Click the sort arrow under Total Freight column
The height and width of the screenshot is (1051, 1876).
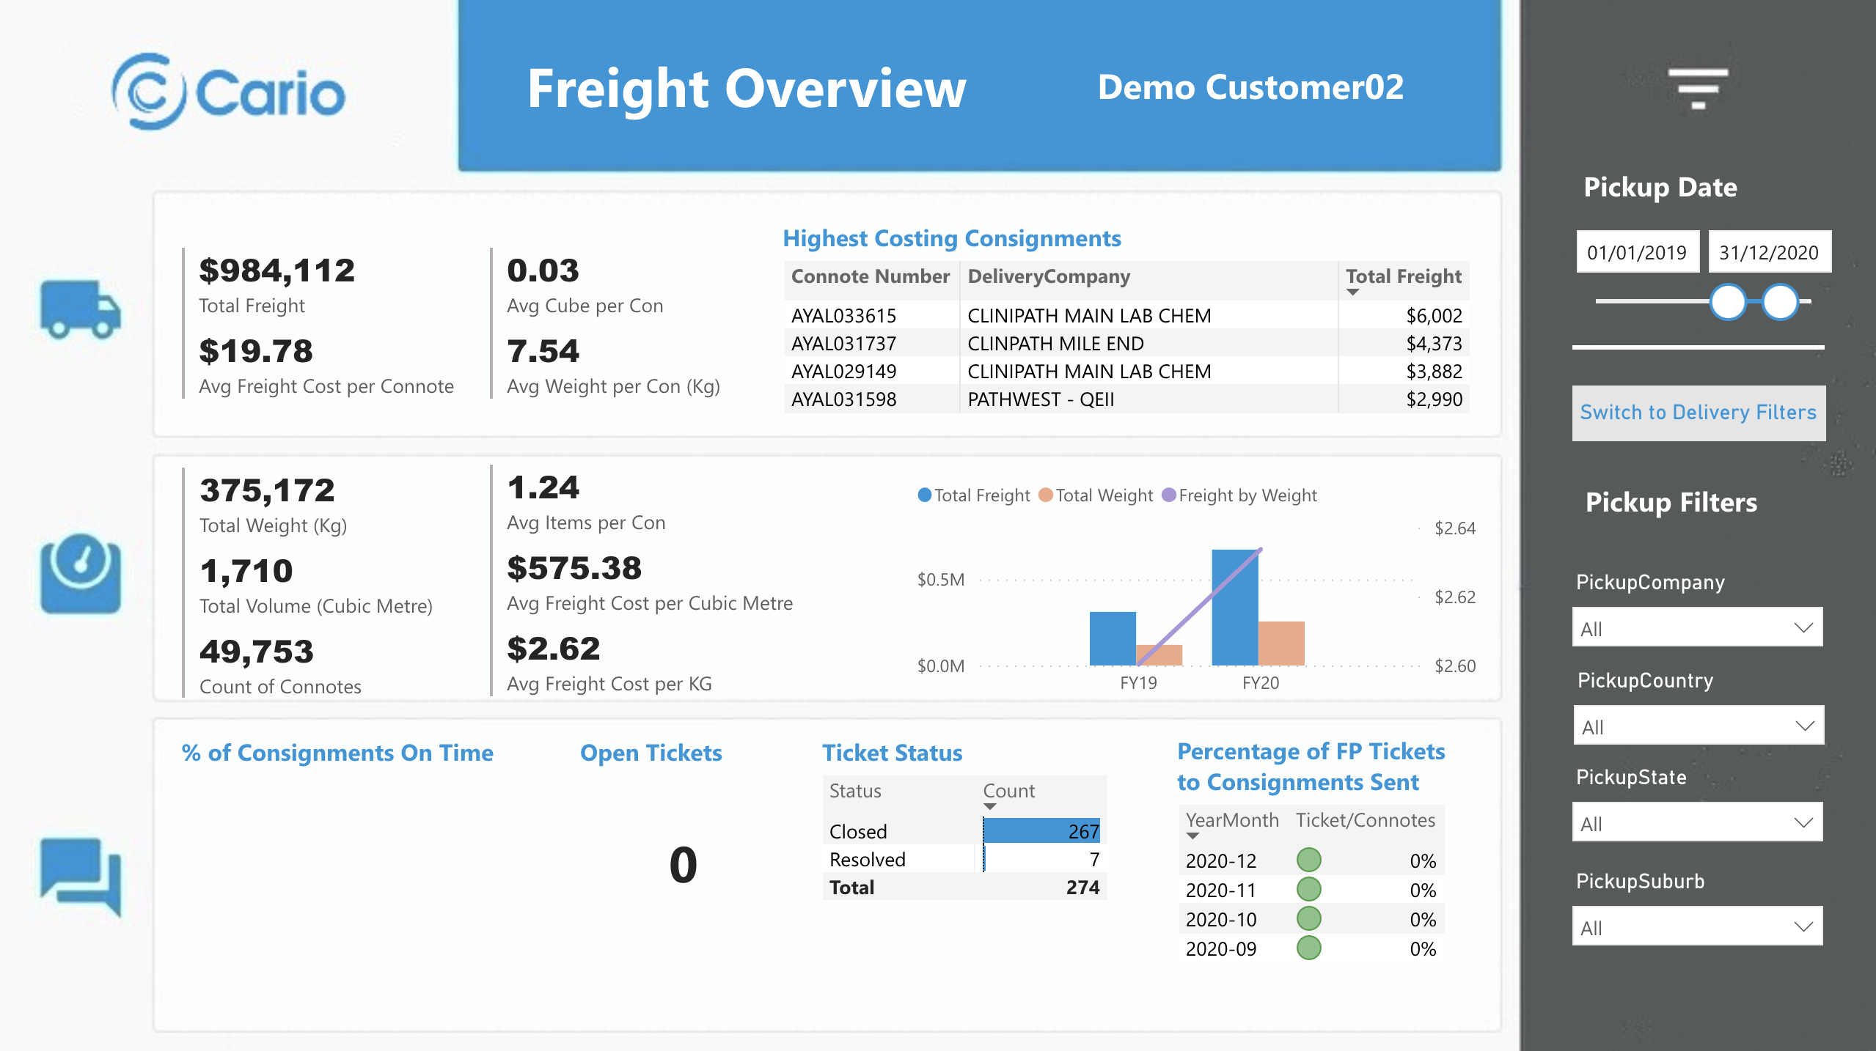[x=1353, y=292]
